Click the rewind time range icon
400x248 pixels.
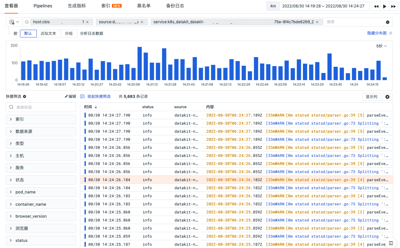[376, 6]
